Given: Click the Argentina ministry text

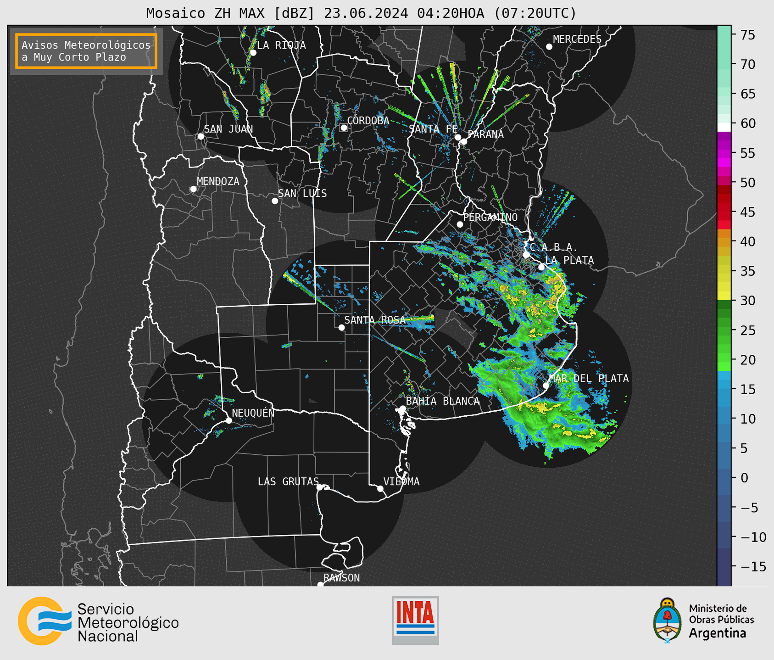Looking at the screenshot, I should click(718, 633).
